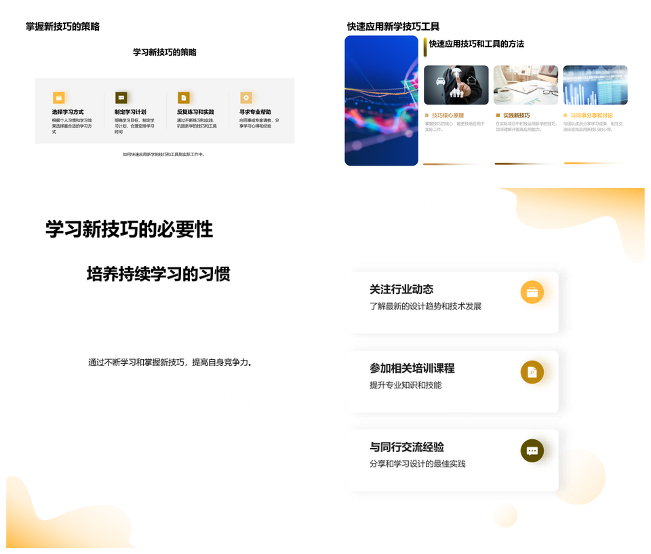
Task: Click the 实践新技巧 caption
Action: (517, 115)
